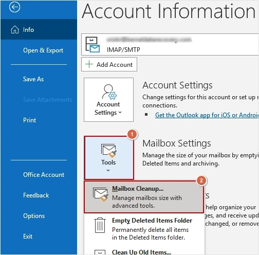Screen dimensions: 259x255
Task: Click the green plus icon
Action: point(89,64)
